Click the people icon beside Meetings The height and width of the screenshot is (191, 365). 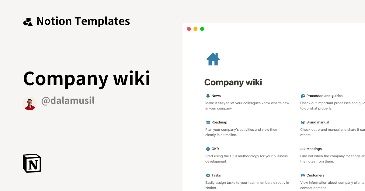[x=303, y=149]
